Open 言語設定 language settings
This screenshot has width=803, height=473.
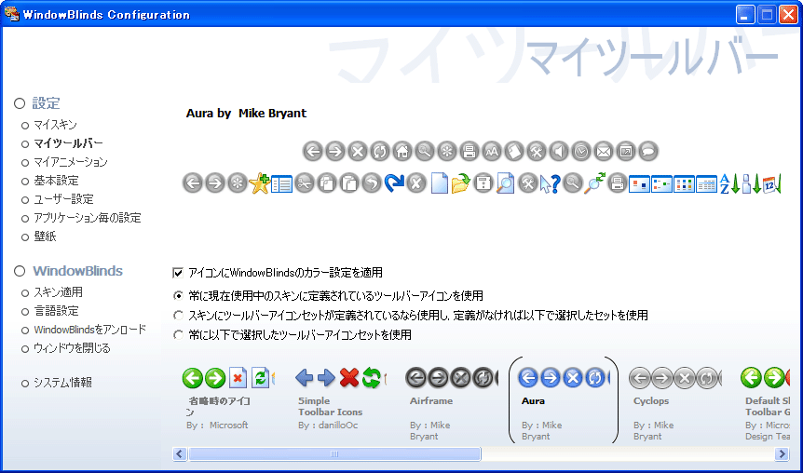coord(56,311)
